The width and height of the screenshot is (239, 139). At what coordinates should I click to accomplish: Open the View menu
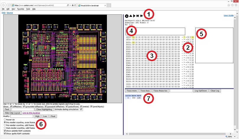(x=13, y=9)
